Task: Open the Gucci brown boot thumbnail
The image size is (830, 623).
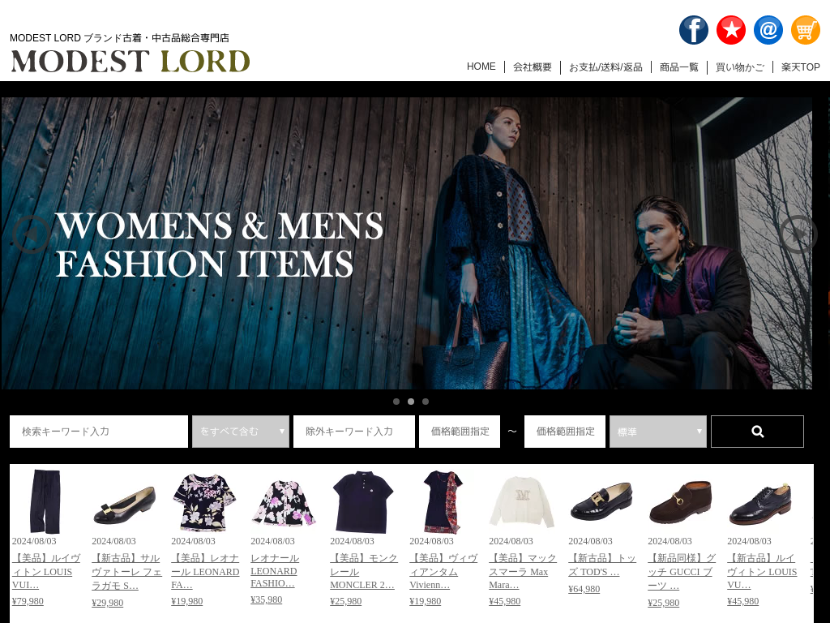Action: click(681, 502)
